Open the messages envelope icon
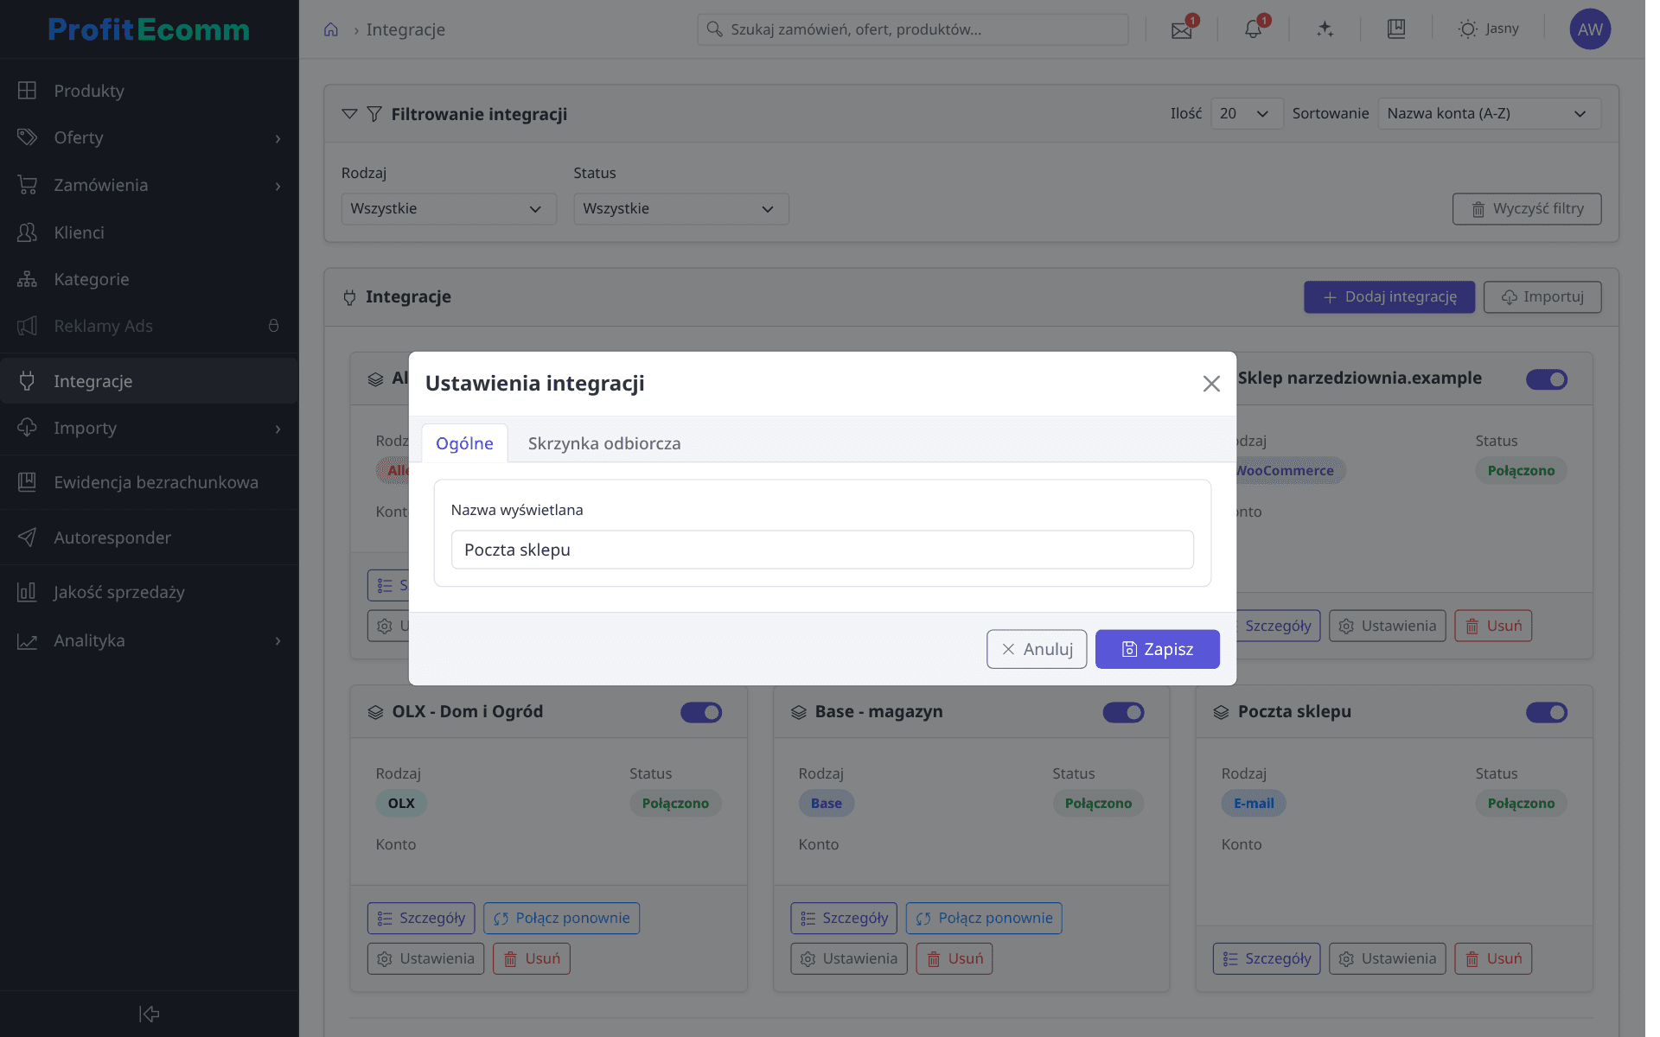This screenshot has height=1037, width=1660. [x=1181, y=29]
